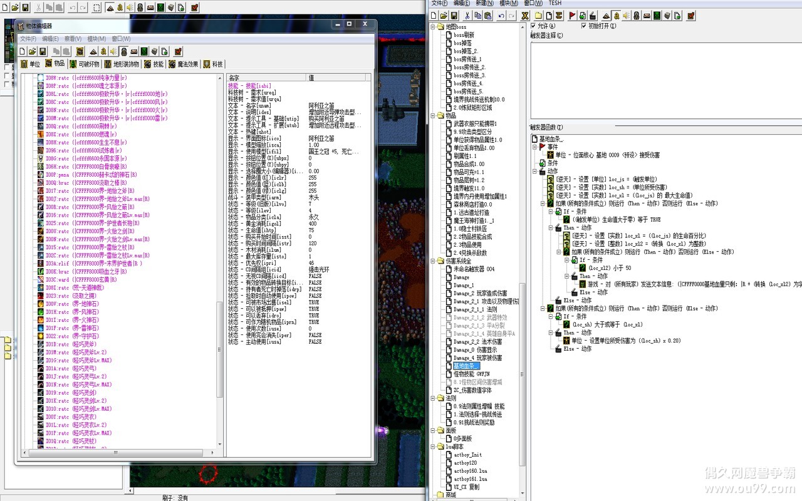
Task: Click the red flag New Event icon
Action: 573,16
